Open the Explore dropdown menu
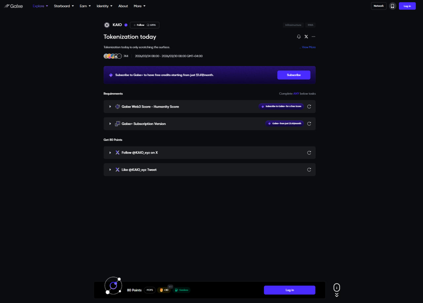 pyautogui.click(x=40, y=6)
